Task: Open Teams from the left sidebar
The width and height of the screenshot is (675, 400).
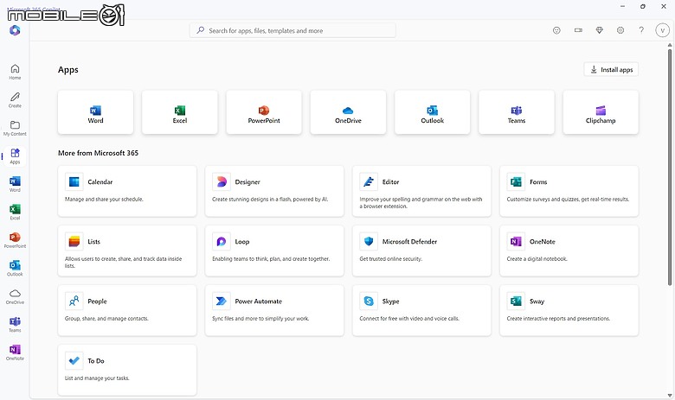Action: coord(15,324)
